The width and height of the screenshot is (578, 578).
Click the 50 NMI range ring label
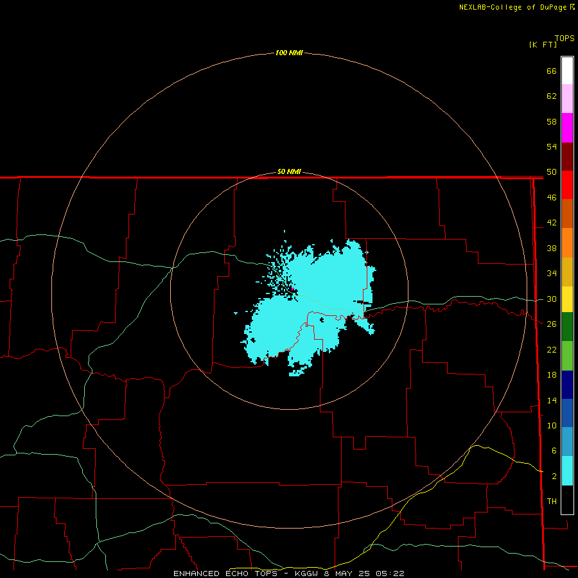click(x=289, y=171)
